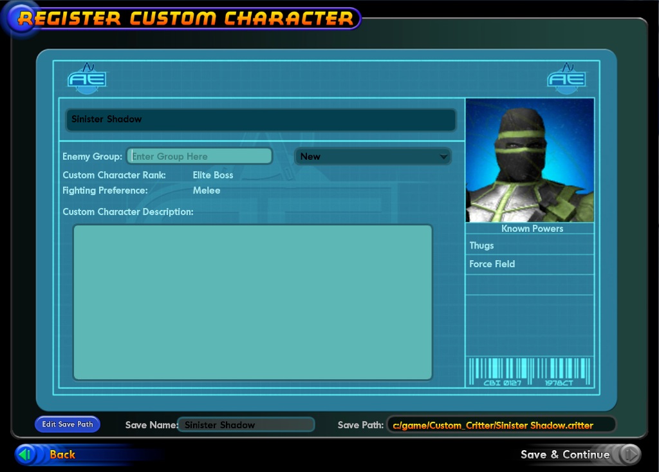This screenshot has height=472, width=659.
Task: Click the blue orb beside the title
Action: click(x=19, y=18)
